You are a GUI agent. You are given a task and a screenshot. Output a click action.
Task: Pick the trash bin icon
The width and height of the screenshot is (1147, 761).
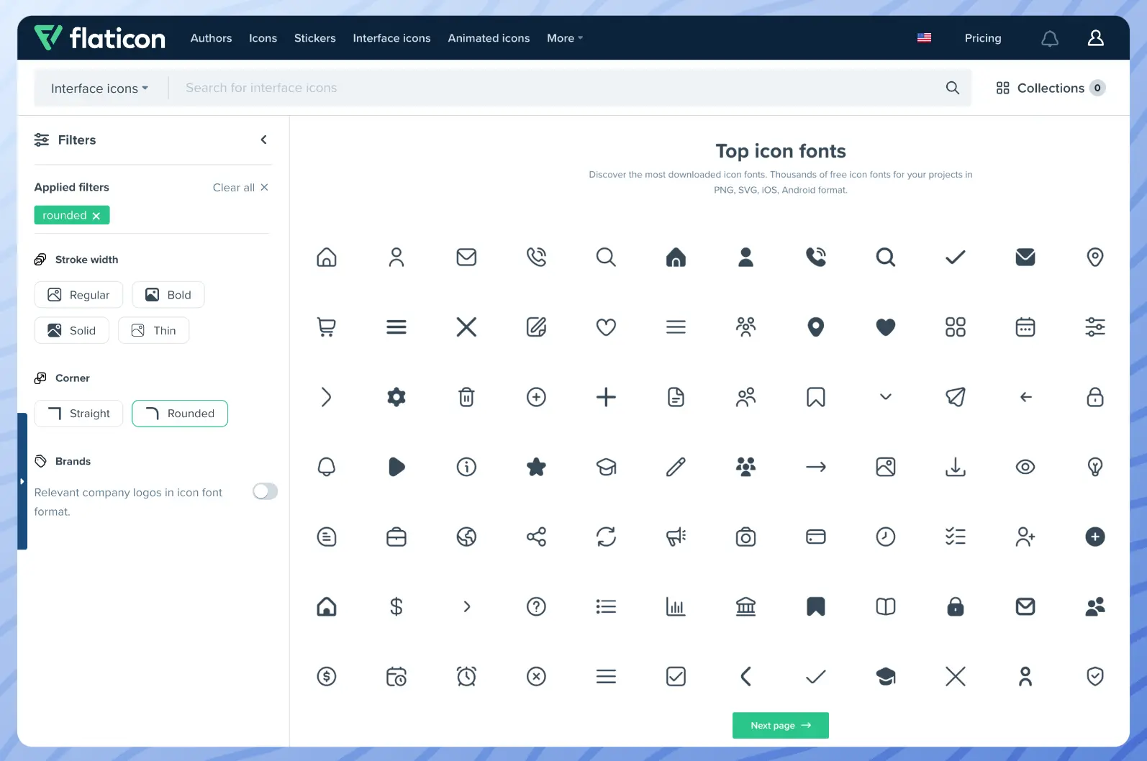466,397
